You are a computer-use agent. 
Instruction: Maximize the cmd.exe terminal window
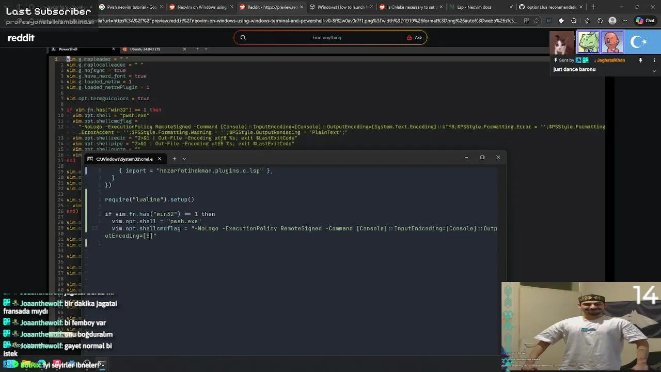482,158
